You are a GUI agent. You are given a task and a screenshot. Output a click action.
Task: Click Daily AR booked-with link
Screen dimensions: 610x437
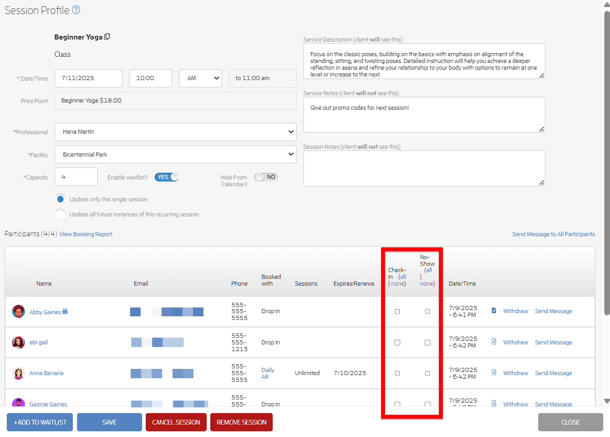pyautogui.click(x=268, y=373)
